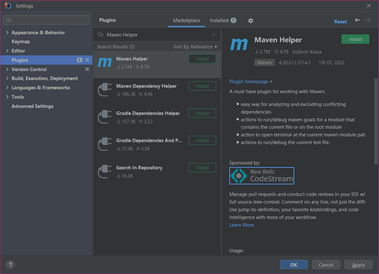Click the IntelliJ IDEA logo in title bar
379x274 pixels.
point(8,5)
